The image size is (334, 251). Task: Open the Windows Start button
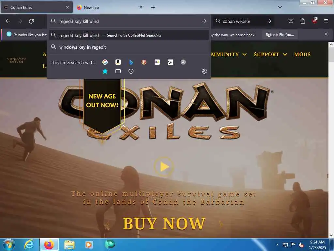(8, 245)
